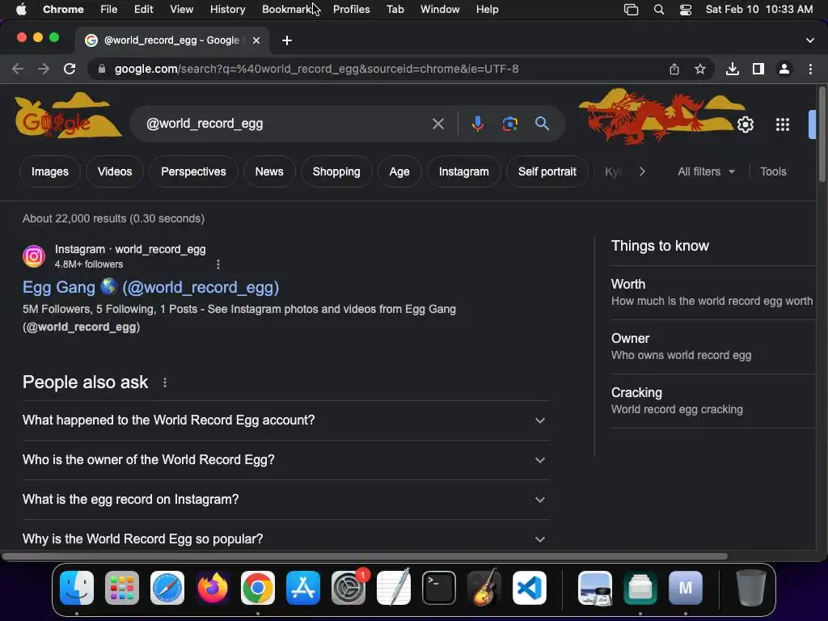Toggle Chrome side panel icon
828x621 pixels.
coord(758,69)
